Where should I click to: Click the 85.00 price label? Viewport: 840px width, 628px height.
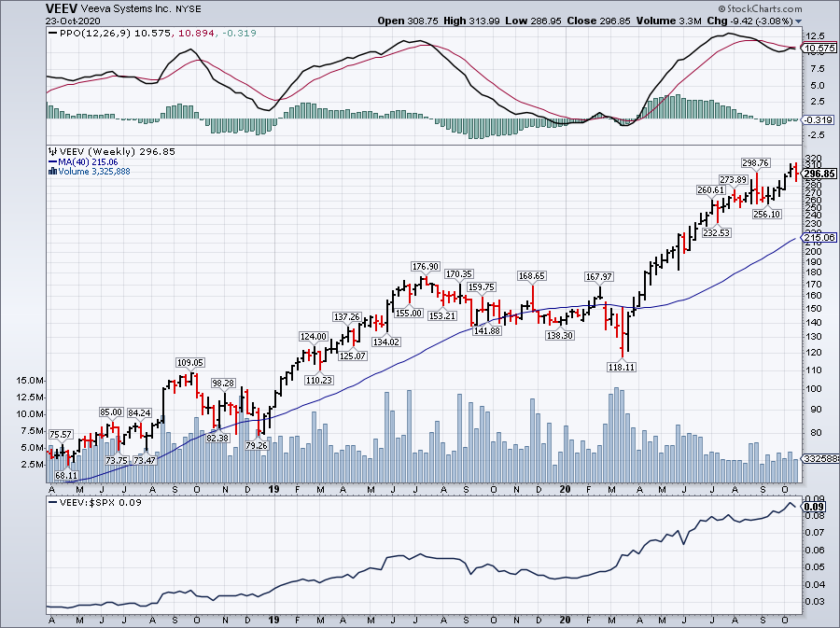click(111, 412)
